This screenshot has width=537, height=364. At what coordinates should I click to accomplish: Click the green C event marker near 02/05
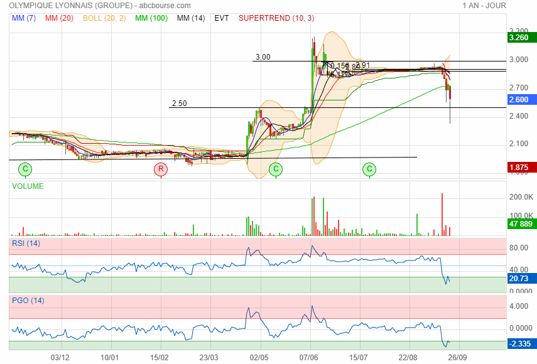(x=276, y=169)
